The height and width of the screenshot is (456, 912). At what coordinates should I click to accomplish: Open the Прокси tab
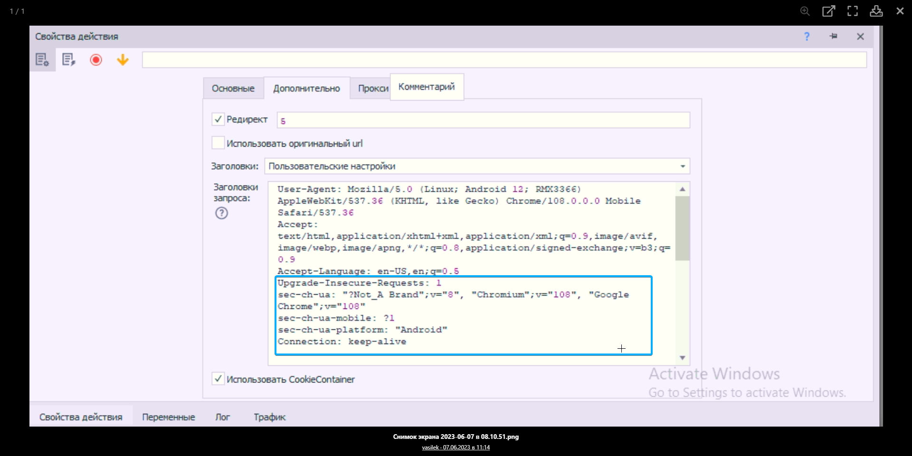372,89
